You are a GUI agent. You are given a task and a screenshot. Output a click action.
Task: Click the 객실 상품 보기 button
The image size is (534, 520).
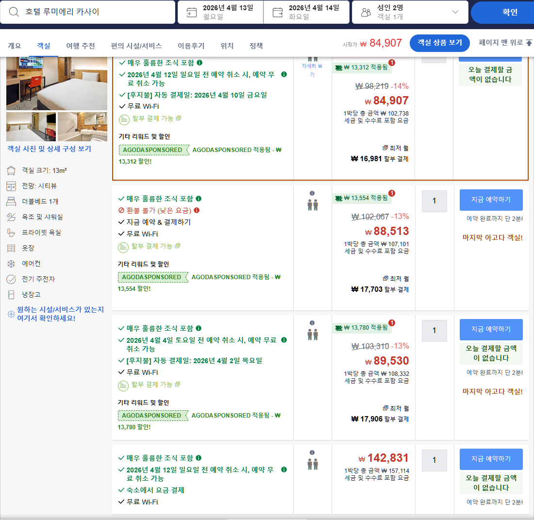click(x=440, y=43)
